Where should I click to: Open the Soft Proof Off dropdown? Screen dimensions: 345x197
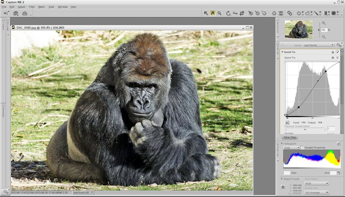pyautogui.click(x=83, y=193)
